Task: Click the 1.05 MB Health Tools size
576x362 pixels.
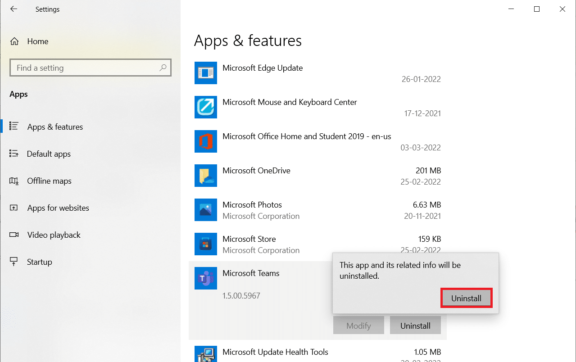Action: (x=427, y=352)
